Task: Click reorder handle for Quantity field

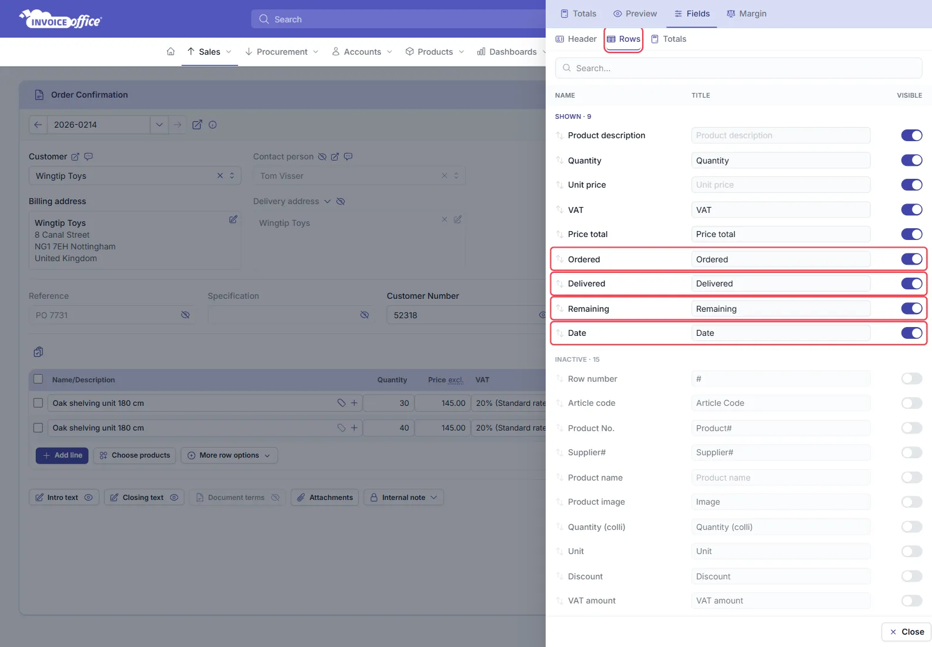Action: click(560, 161)
